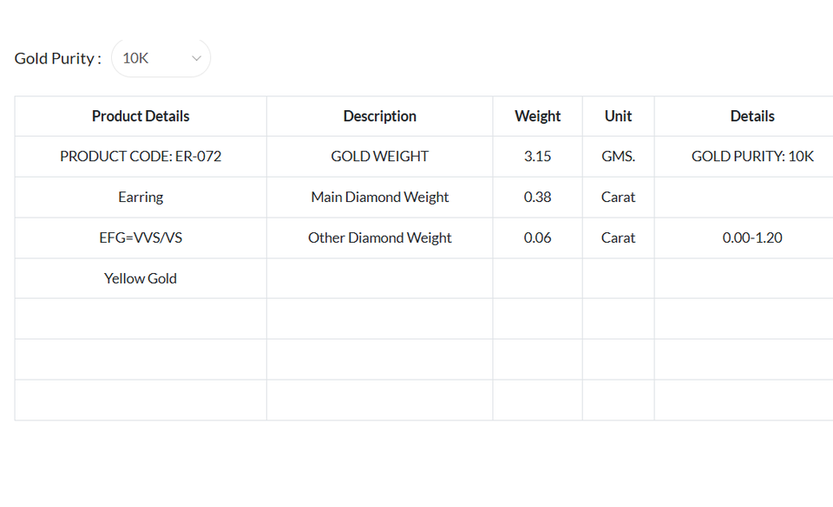This screenshot has height=507, width=833.
Task: Select the Unit column header
Action: [618, 116]
